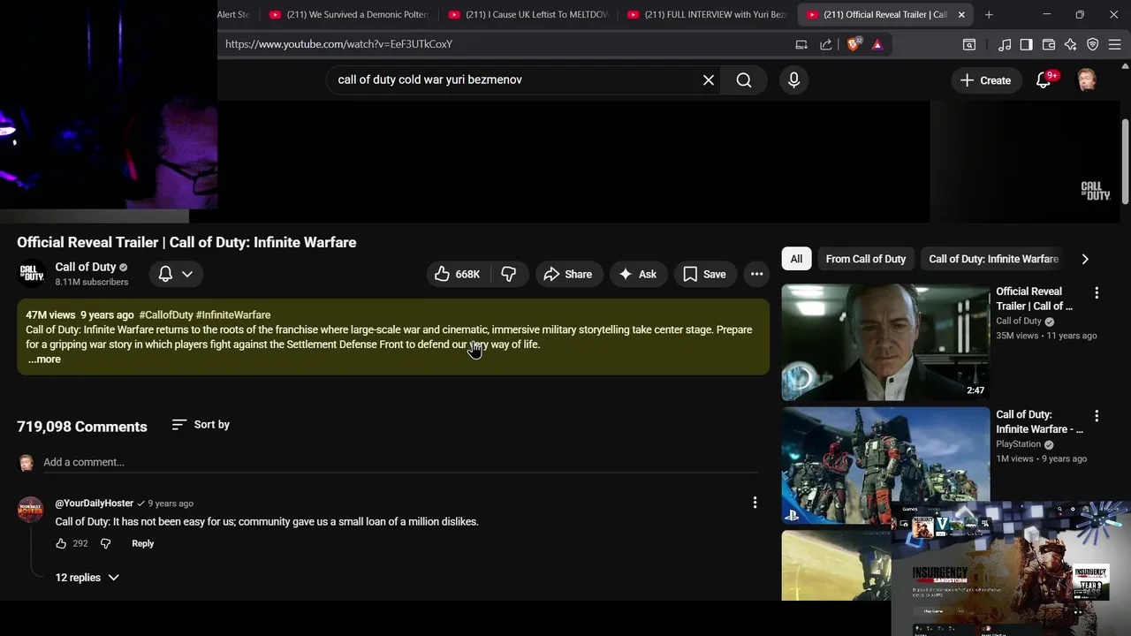The image size is (1131, 636).
Task: Open YouTube notifications bell with 9+ badge
Action: click(x=1044, y=80)
